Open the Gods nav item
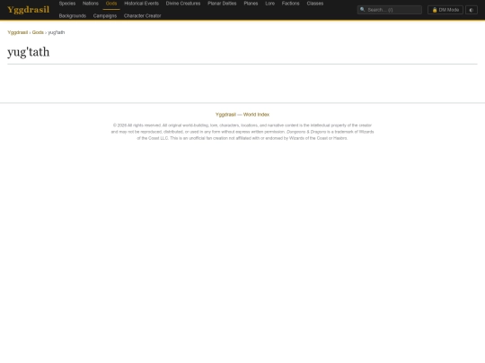 [x=111, y=4]
